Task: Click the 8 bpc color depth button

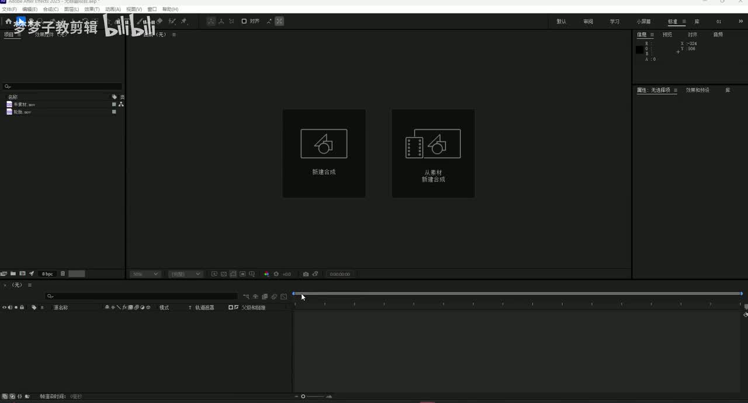Action: tap(47, 274)
